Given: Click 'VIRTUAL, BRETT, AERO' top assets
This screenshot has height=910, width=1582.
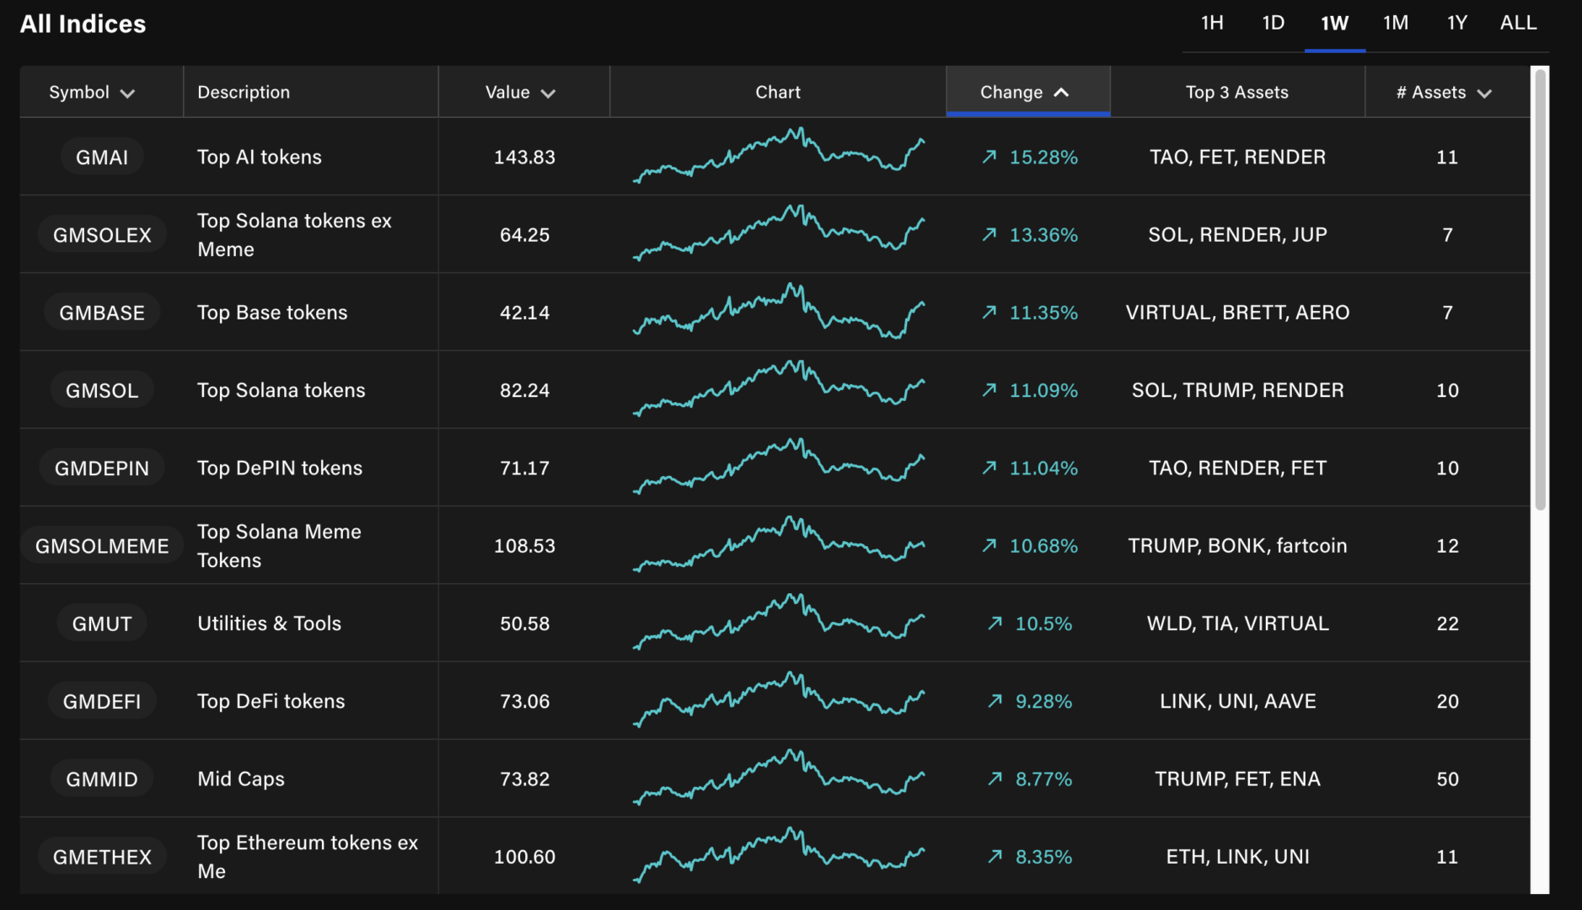Looking at the screenshot, I should [1237, 313].
